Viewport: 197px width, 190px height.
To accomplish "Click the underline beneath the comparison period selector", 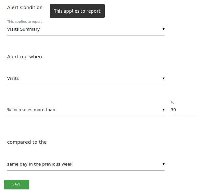I will coord(86,170).
